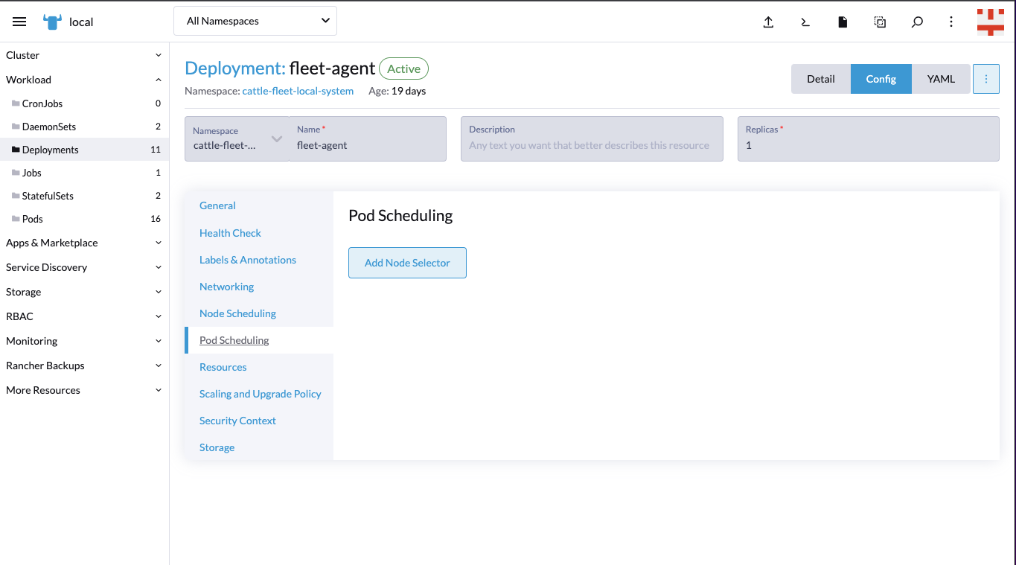Expand the More Resources section

pos(84,390)
